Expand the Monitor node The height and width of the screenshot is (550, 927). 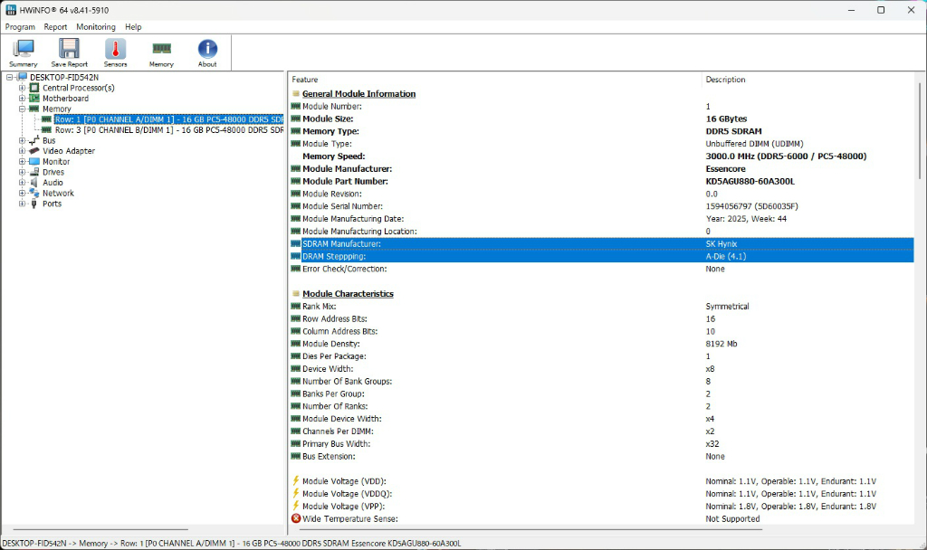click(x=22, y=162)
